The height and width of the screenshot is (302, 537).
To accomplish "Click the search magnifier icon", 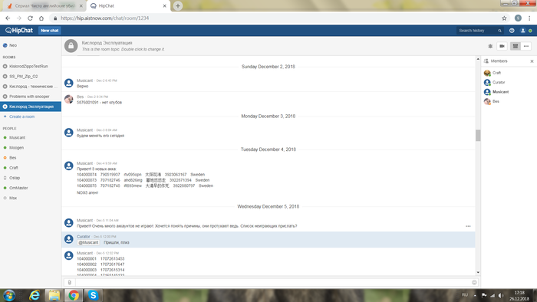I will (499, 31).
